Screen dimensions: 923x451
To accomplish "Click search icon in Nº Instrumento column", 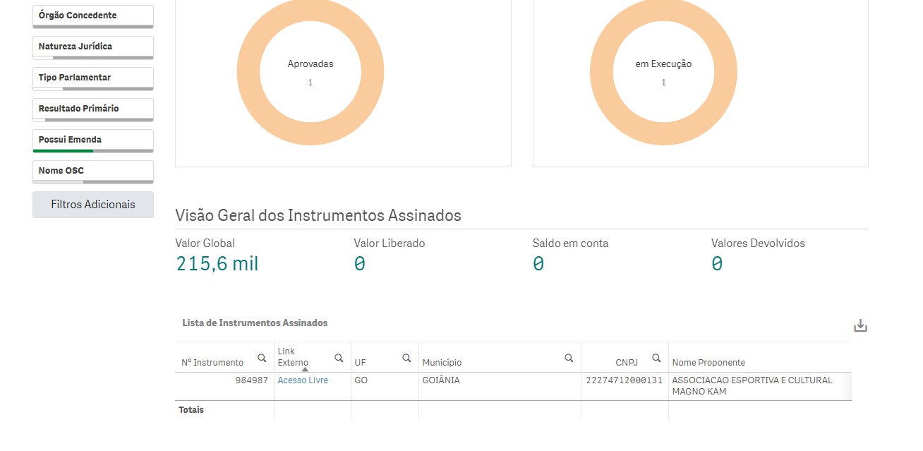I will click(x=262, y=359).
